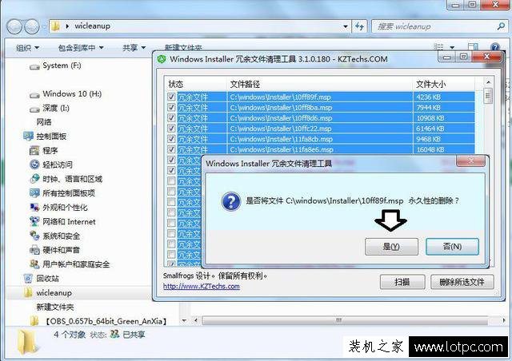Click the wicleanup breadcrumb in address bar
This screenshot has width=512, height=361.
pos(93,26)
